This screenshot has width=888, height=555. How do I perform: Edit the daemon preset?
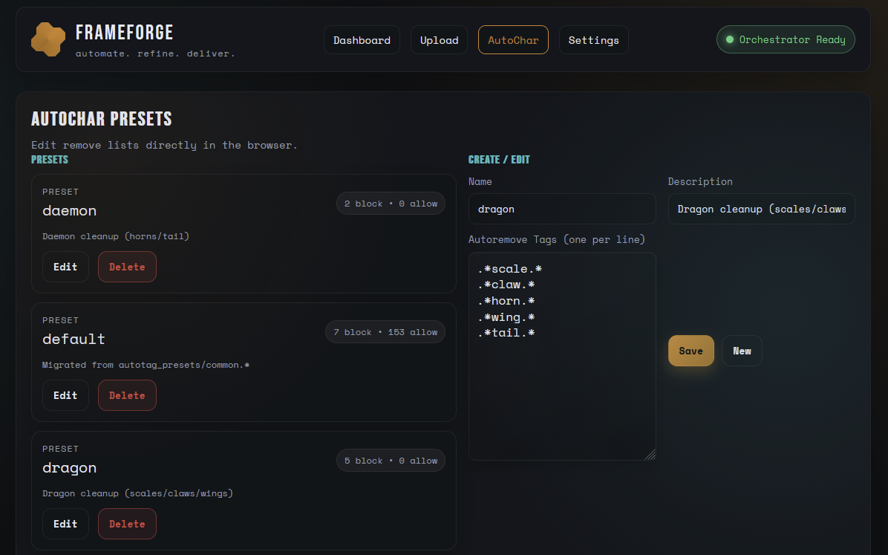click(x=65, y=267)
